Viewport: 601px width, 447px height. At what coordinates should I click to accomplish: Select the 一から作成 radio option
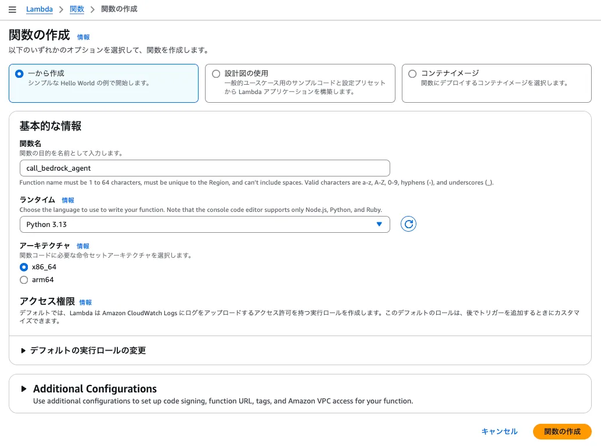point(19,74)
